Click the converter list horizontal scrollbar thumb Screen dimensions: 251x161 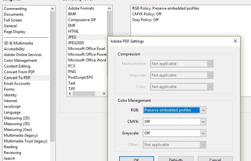click(x=84, y=93)
